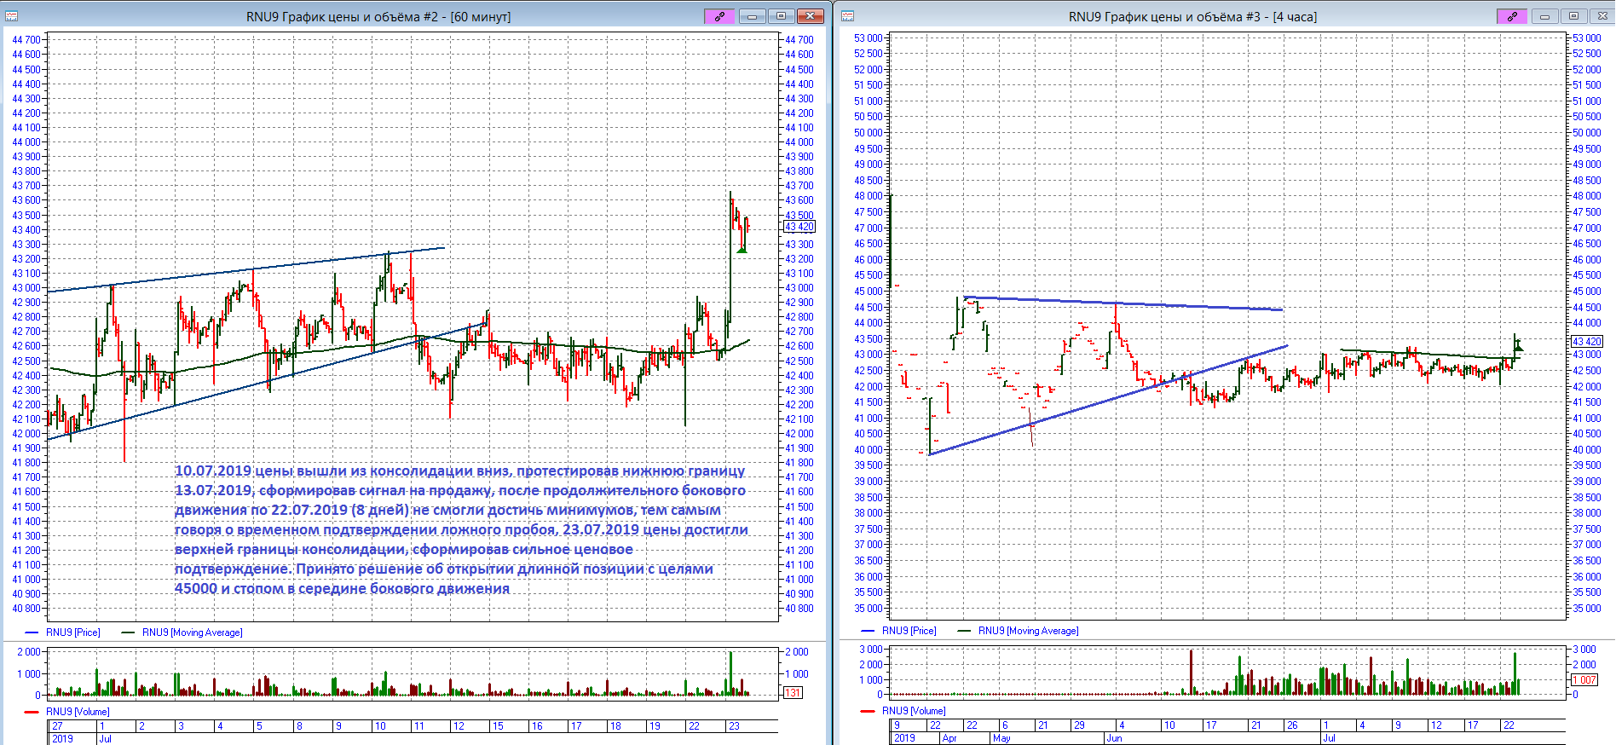Image resolution: width=1616 pixels, height=745 pixels.
Task: Click the 43 420 price label on left chart
Action: [799, 227]
